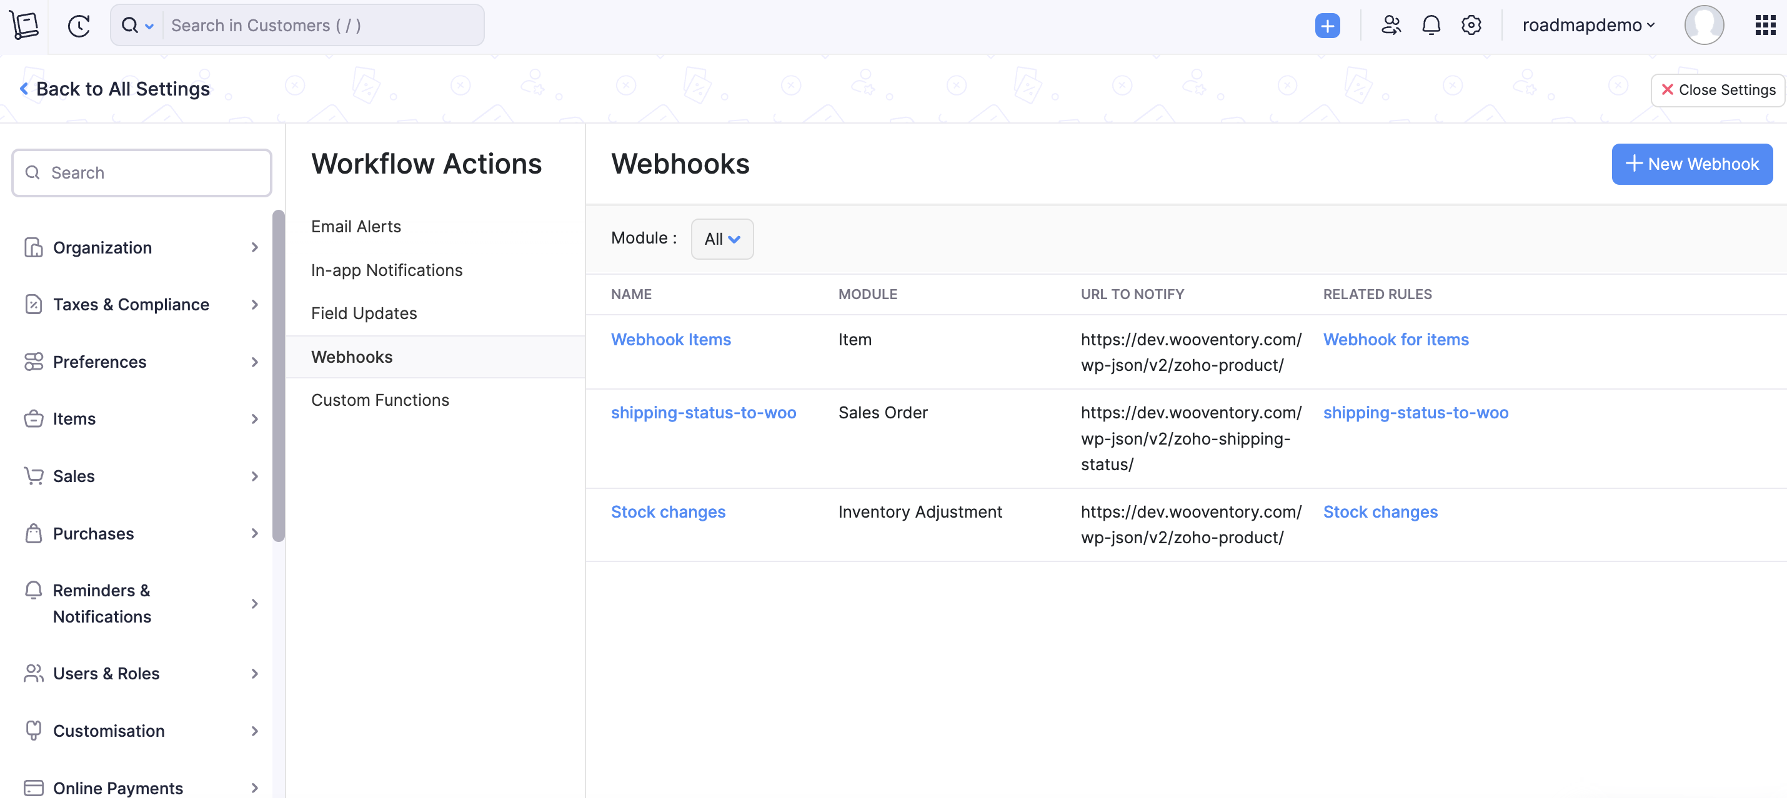Open shipping-status-to-woo webhook name link
Image resolution: width=1787 pixels, height=798 pixels.
(x=703, y=413)
